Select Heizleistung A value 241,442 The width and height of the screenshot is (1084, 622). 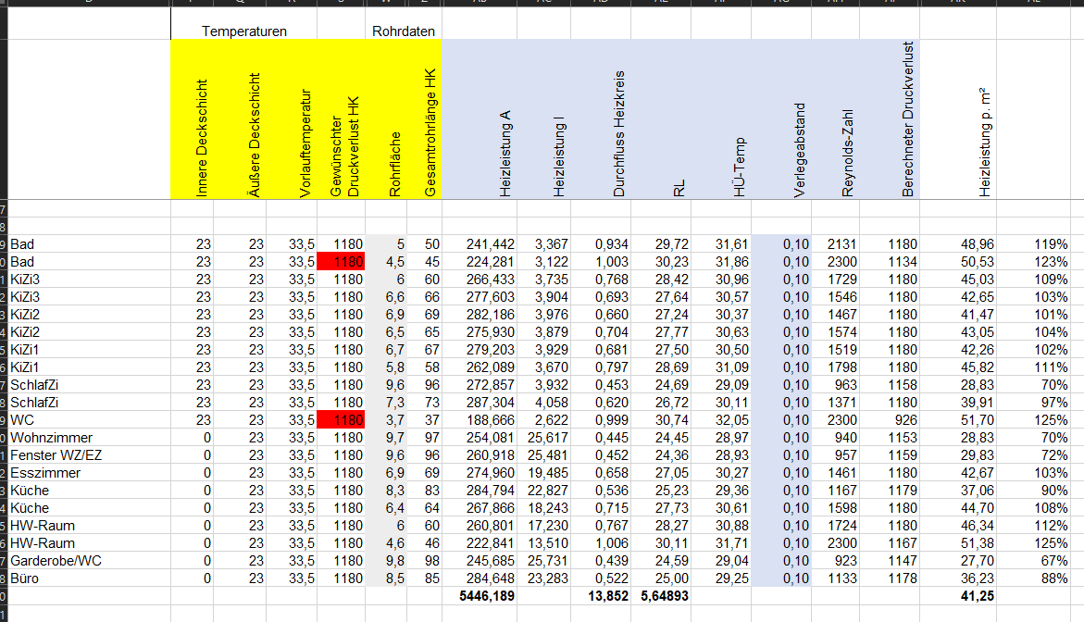pos(480,244)
